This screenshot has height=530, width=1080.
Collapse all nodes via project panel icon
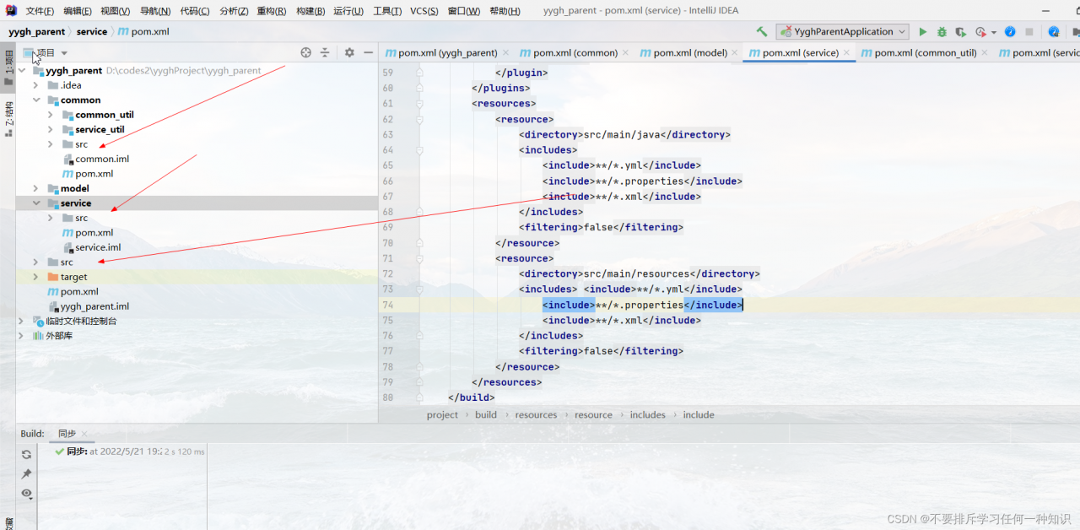click(x=325, y=52)
